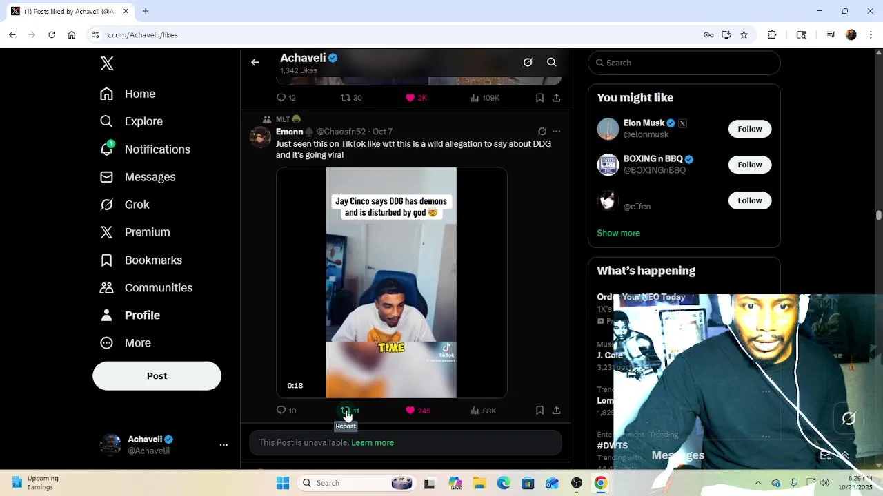Open account menu dots beside @Achavelii
This screenshot has height=496, width=883.
click(224, 445)
